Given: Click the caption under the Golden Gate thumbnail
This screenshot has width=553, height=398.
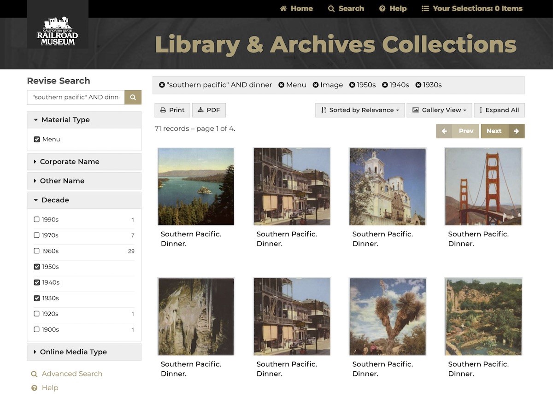Looking at the screenshot, I should tap(478, 239).
